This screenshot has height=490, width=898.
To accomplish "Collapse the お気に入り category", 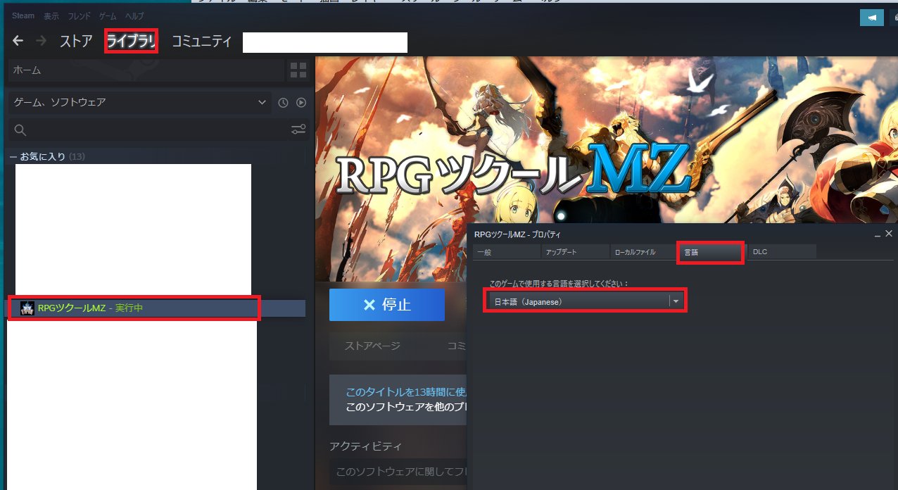I will point(13,156).
